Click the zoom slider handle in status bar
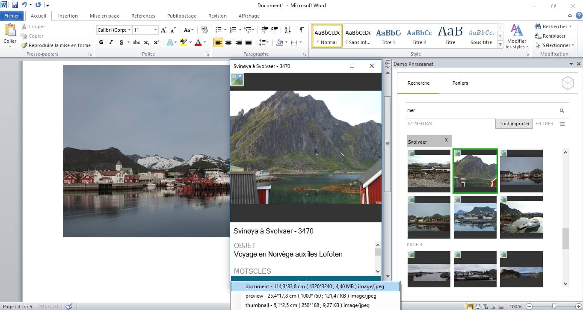The image size is (583, 310). 554,306
